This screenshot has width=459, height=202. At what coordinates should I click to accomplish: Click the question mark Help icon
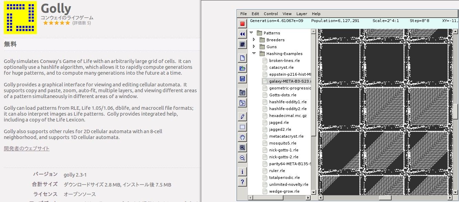[242, 182]
